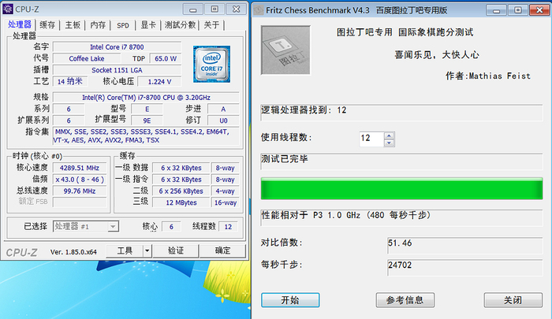
Task: Switch to the 处理器 tab in CPU-Z
Action: [20, 24]
